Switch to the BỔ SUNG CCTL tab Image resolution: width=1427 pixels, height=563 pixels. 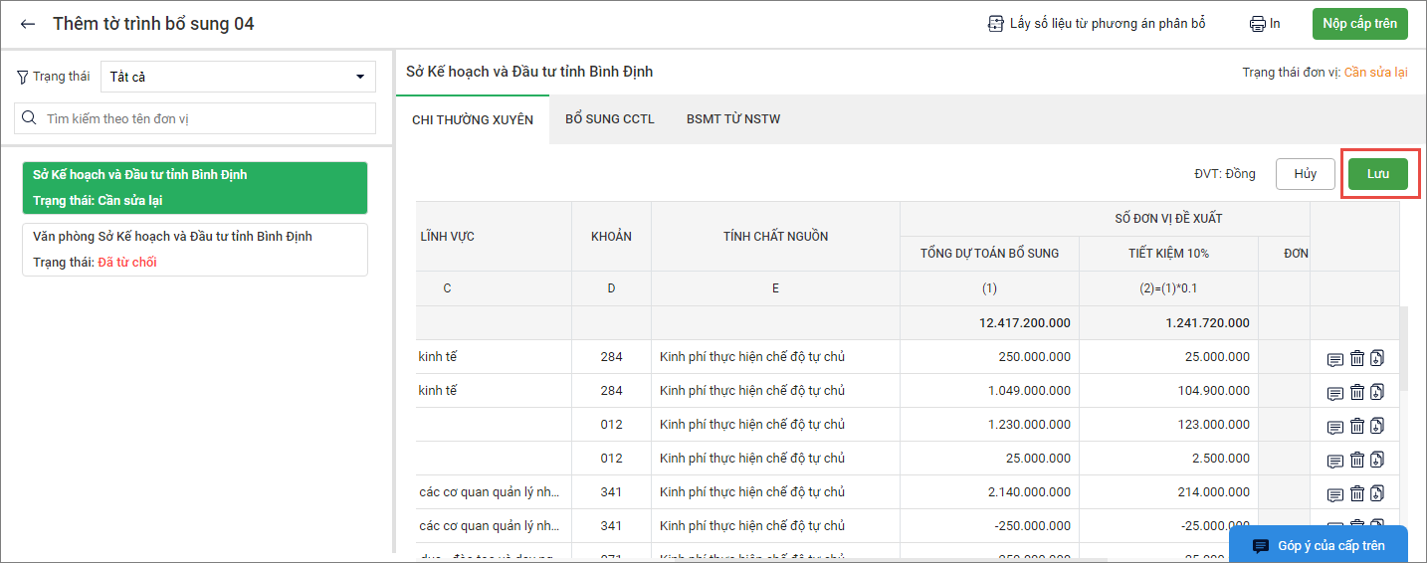(609, 119)
